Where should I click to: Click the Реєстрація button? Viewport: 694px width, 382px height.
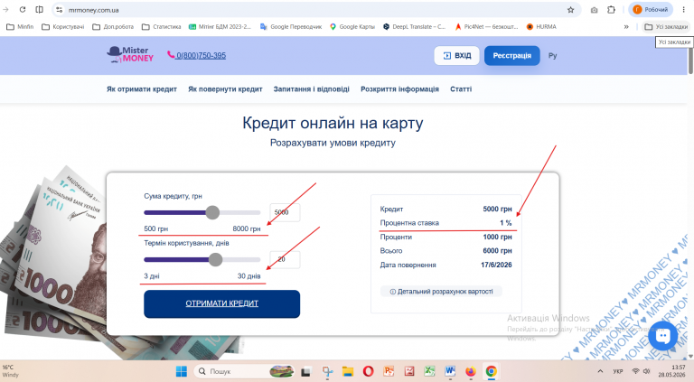click(x=512, y=56)
